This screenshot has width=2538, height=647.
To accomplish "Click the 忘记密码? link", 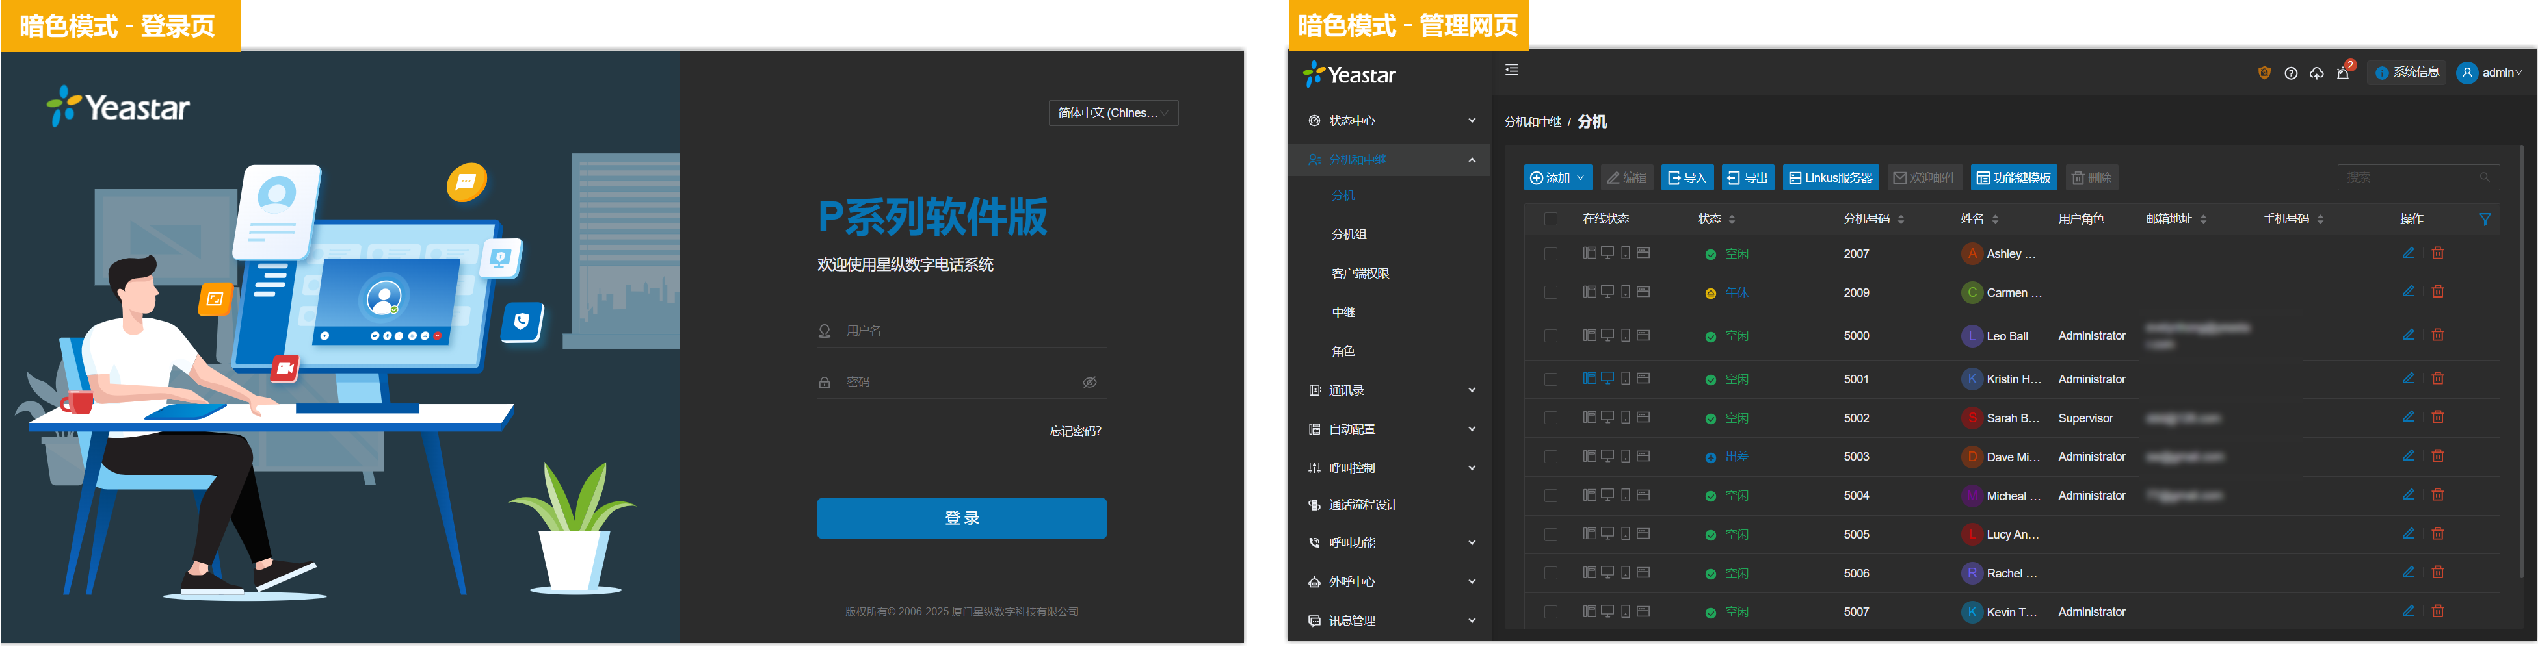I will click(x=1075, y=431).
